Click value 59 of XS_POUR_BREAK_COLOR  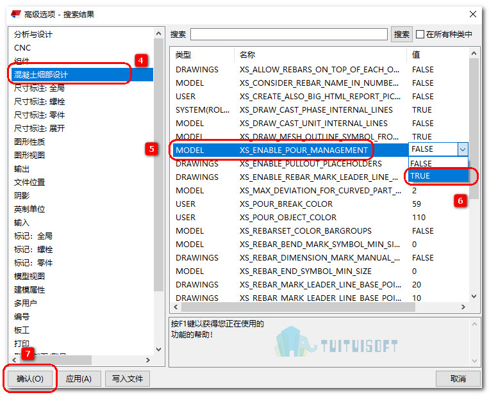point(417,204)
